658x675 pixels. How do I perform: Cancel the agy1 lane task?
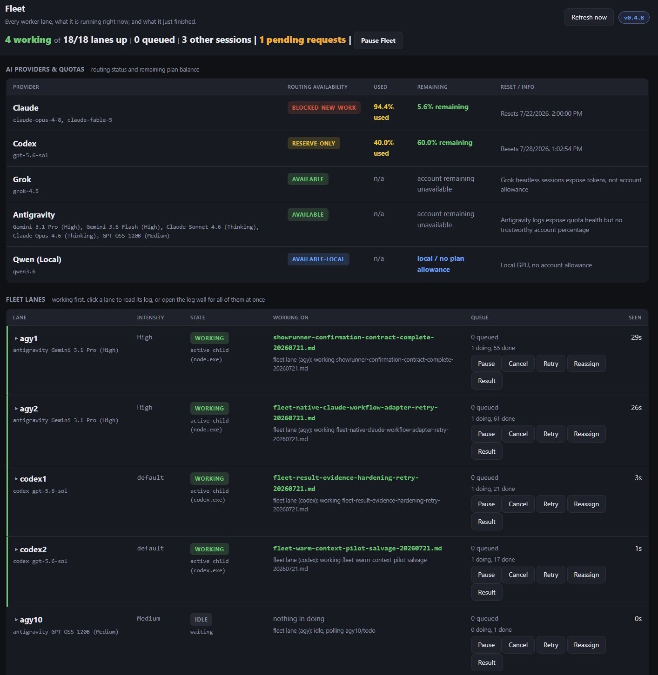[x=518, y=364]
